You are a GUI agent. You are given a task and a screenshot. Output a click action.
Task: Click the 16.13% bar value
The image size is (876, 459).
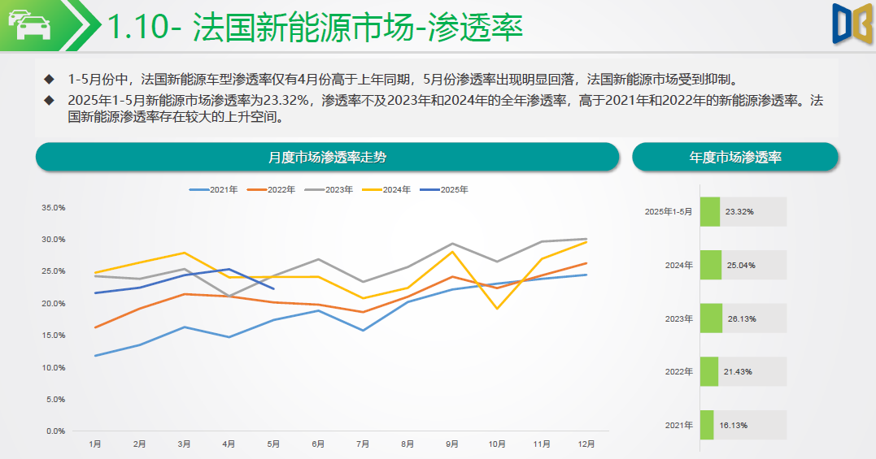point(734,425)
